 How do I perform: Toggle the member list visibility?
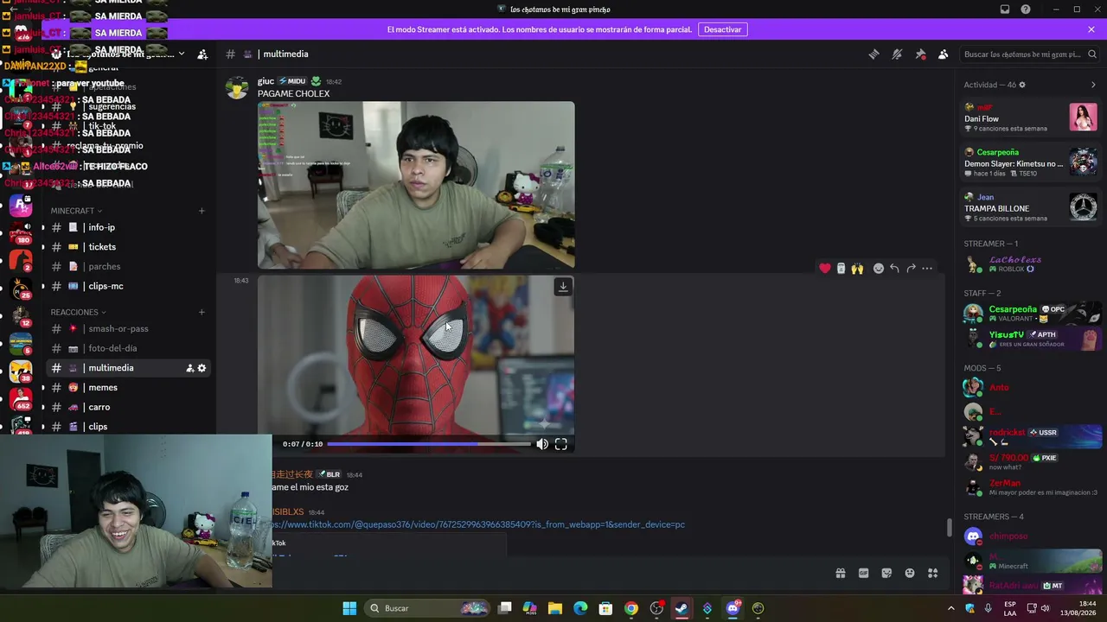(944, 54)
